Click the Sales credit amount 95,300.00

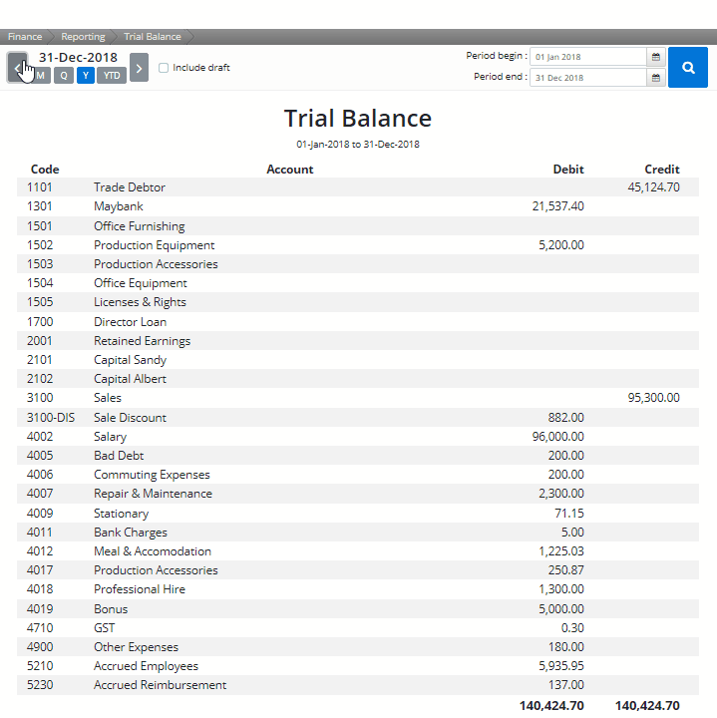(x=654, y=398)
